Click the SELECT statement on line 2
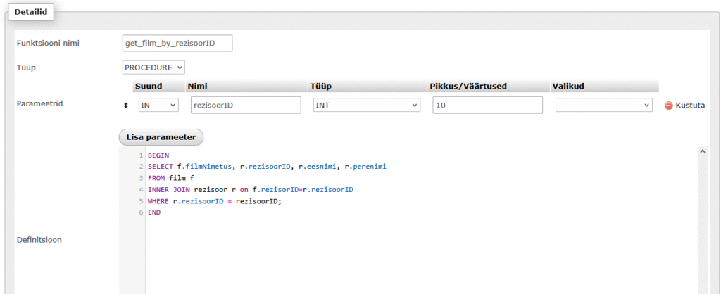Viewport: 721px width, 294px height. tap(267, 167)
